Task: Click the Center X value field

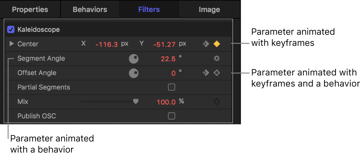Action: pyautogui.click(x=106, y=44)
